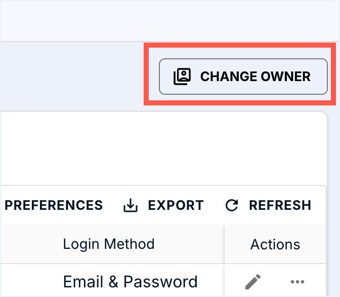Open the Preferences toolbar option
Image resolution: width=340 pixels, height=297 pixels.
pos(54,205)
